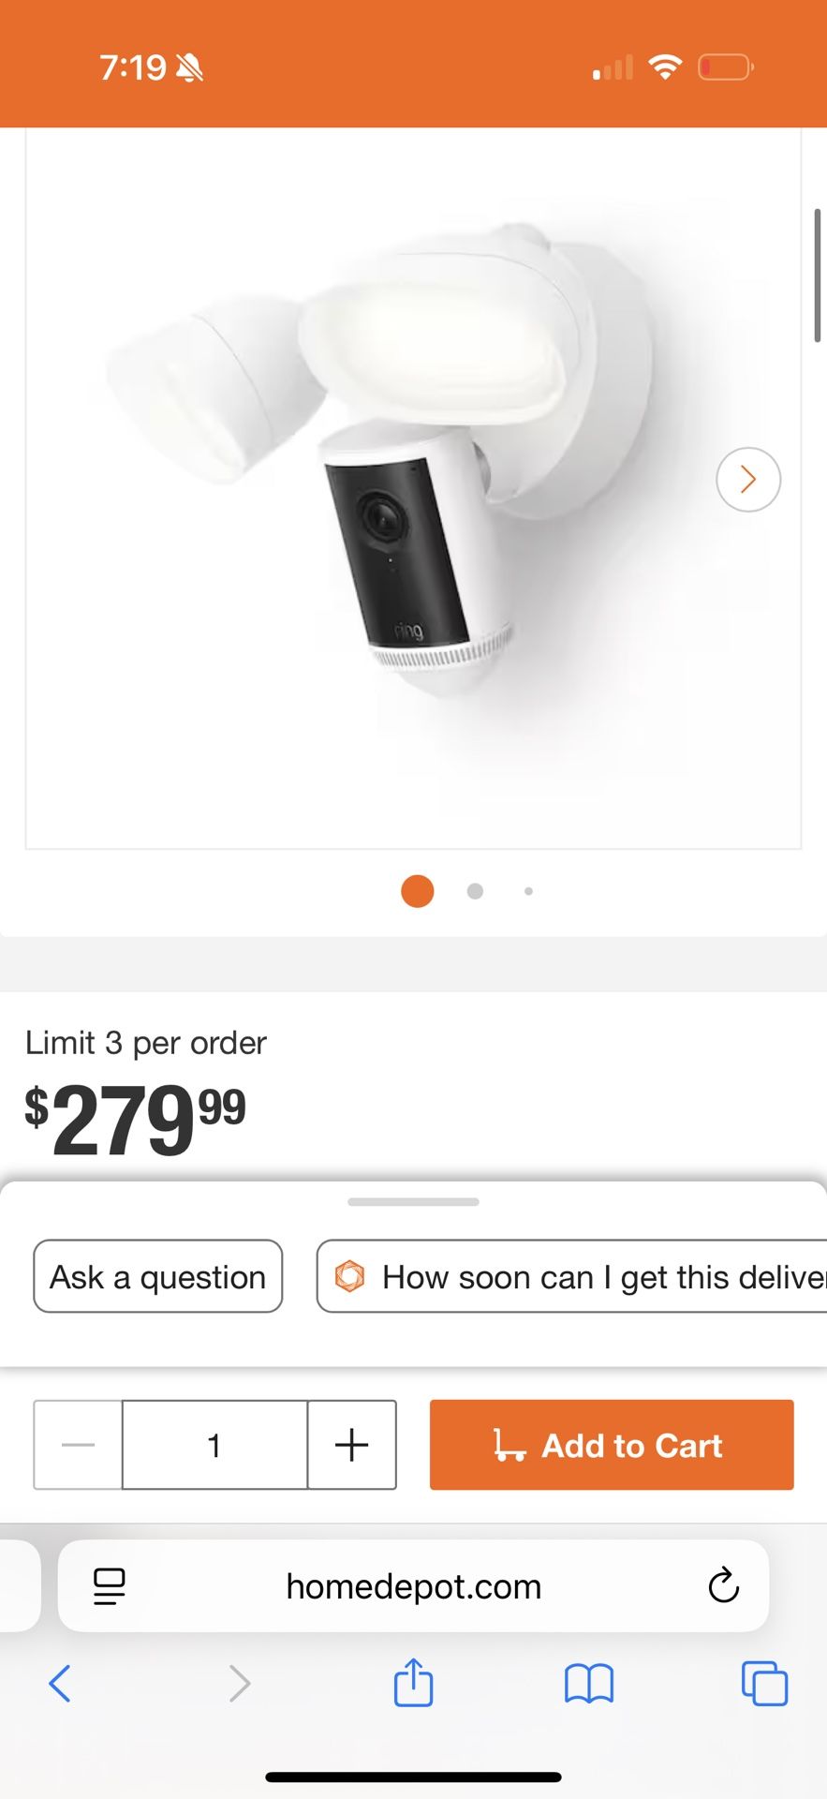Increase quantity with the plus button
This screenshot has height=1799, width=827.
tap(351, 1445)
